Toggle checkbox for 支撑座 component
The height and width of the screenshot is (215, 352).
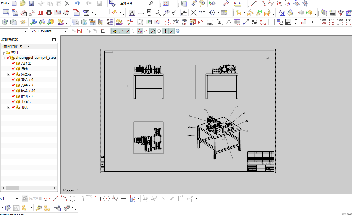click(x=13, y=63)
